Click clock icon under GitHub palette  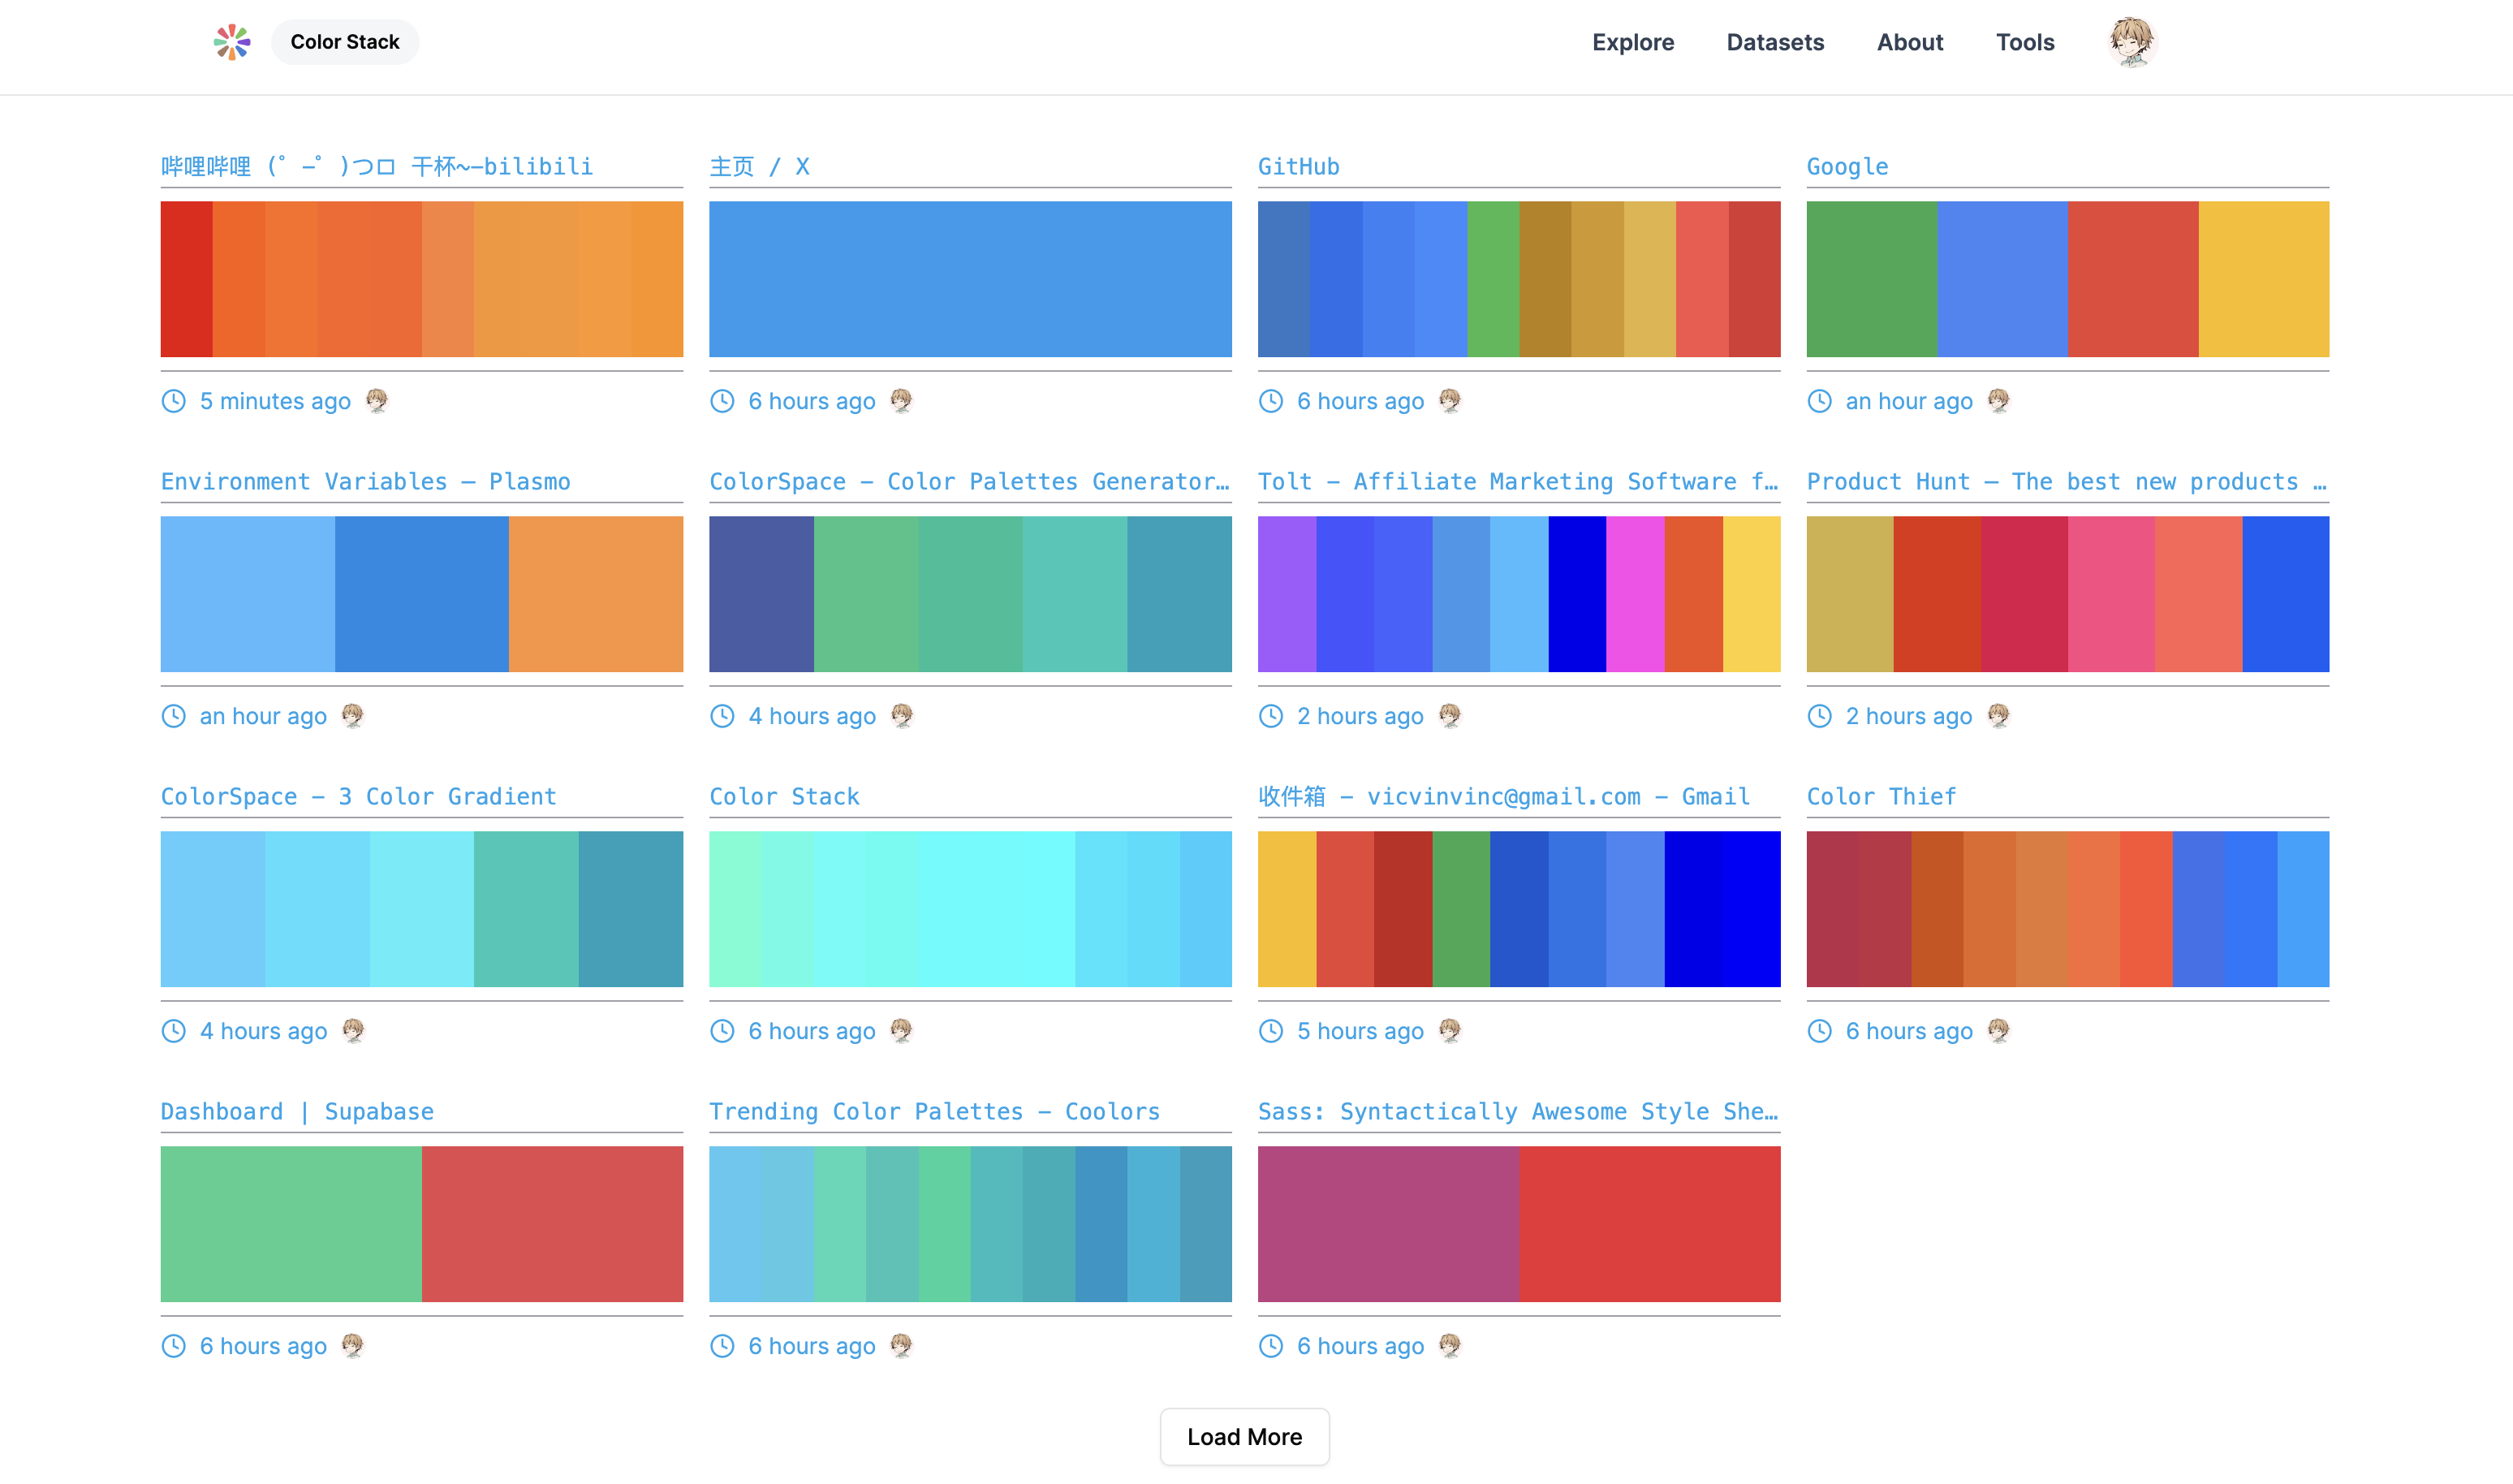(x=1270, y=401)
